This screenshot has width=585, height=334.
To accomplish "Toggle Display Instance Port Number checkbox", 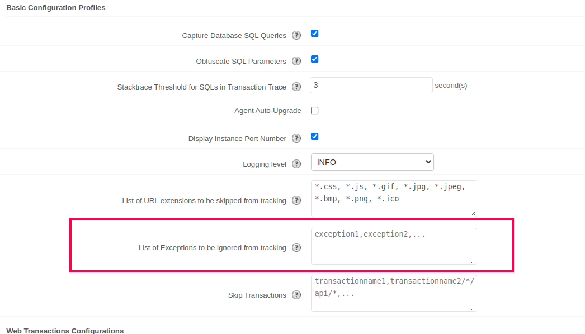I will point(314,137).
